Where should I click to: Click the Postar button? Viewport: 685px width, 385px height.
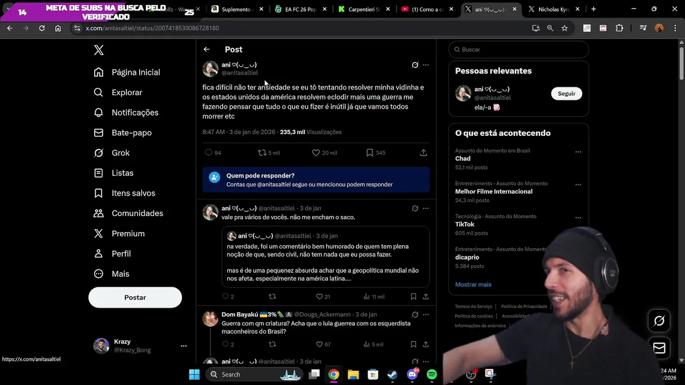[x=135, y=297]
